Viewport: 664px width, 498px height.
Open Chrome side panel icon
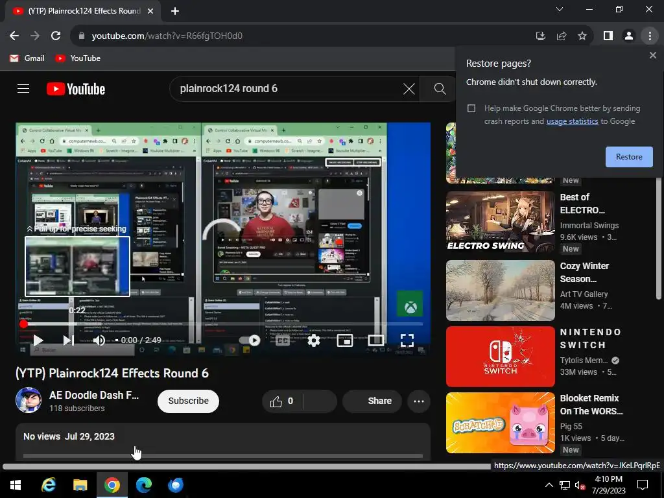608,36
